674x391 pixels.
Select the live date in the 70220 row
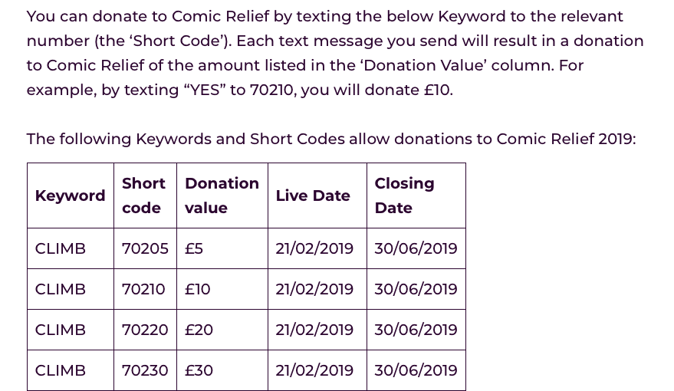point(314,330)
